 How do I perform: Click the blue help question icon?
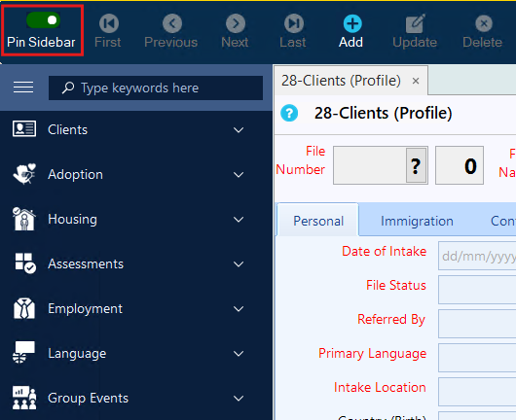tap(289, 113)
